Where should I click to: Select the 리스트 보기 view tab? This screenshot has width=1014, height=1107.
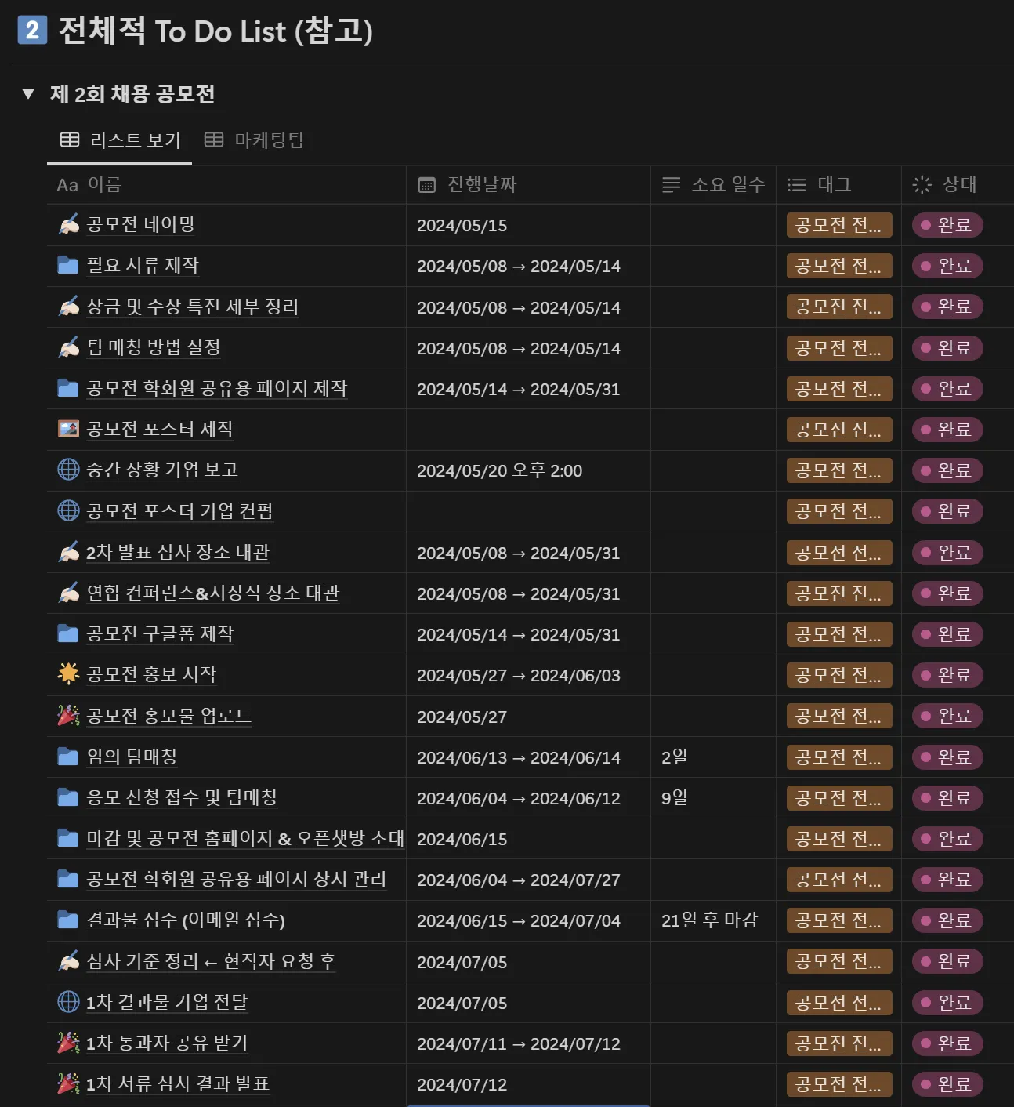(x=121, y=140)
